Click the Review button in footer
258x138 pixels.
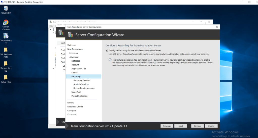tap(197, 126)
